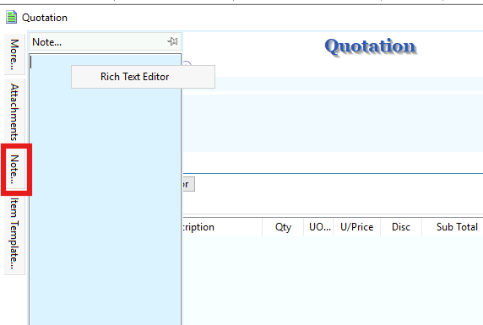483x325 pixels.
Task: Click the partially hidden Description column header
Action: click(222, 227)
